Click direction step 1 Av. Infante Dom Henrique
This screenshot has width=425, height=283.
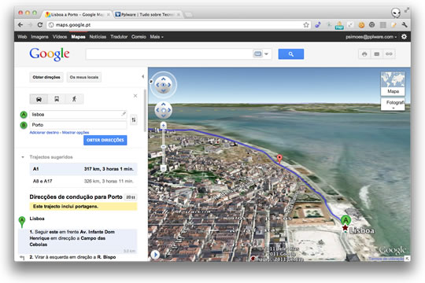(78, 241)
